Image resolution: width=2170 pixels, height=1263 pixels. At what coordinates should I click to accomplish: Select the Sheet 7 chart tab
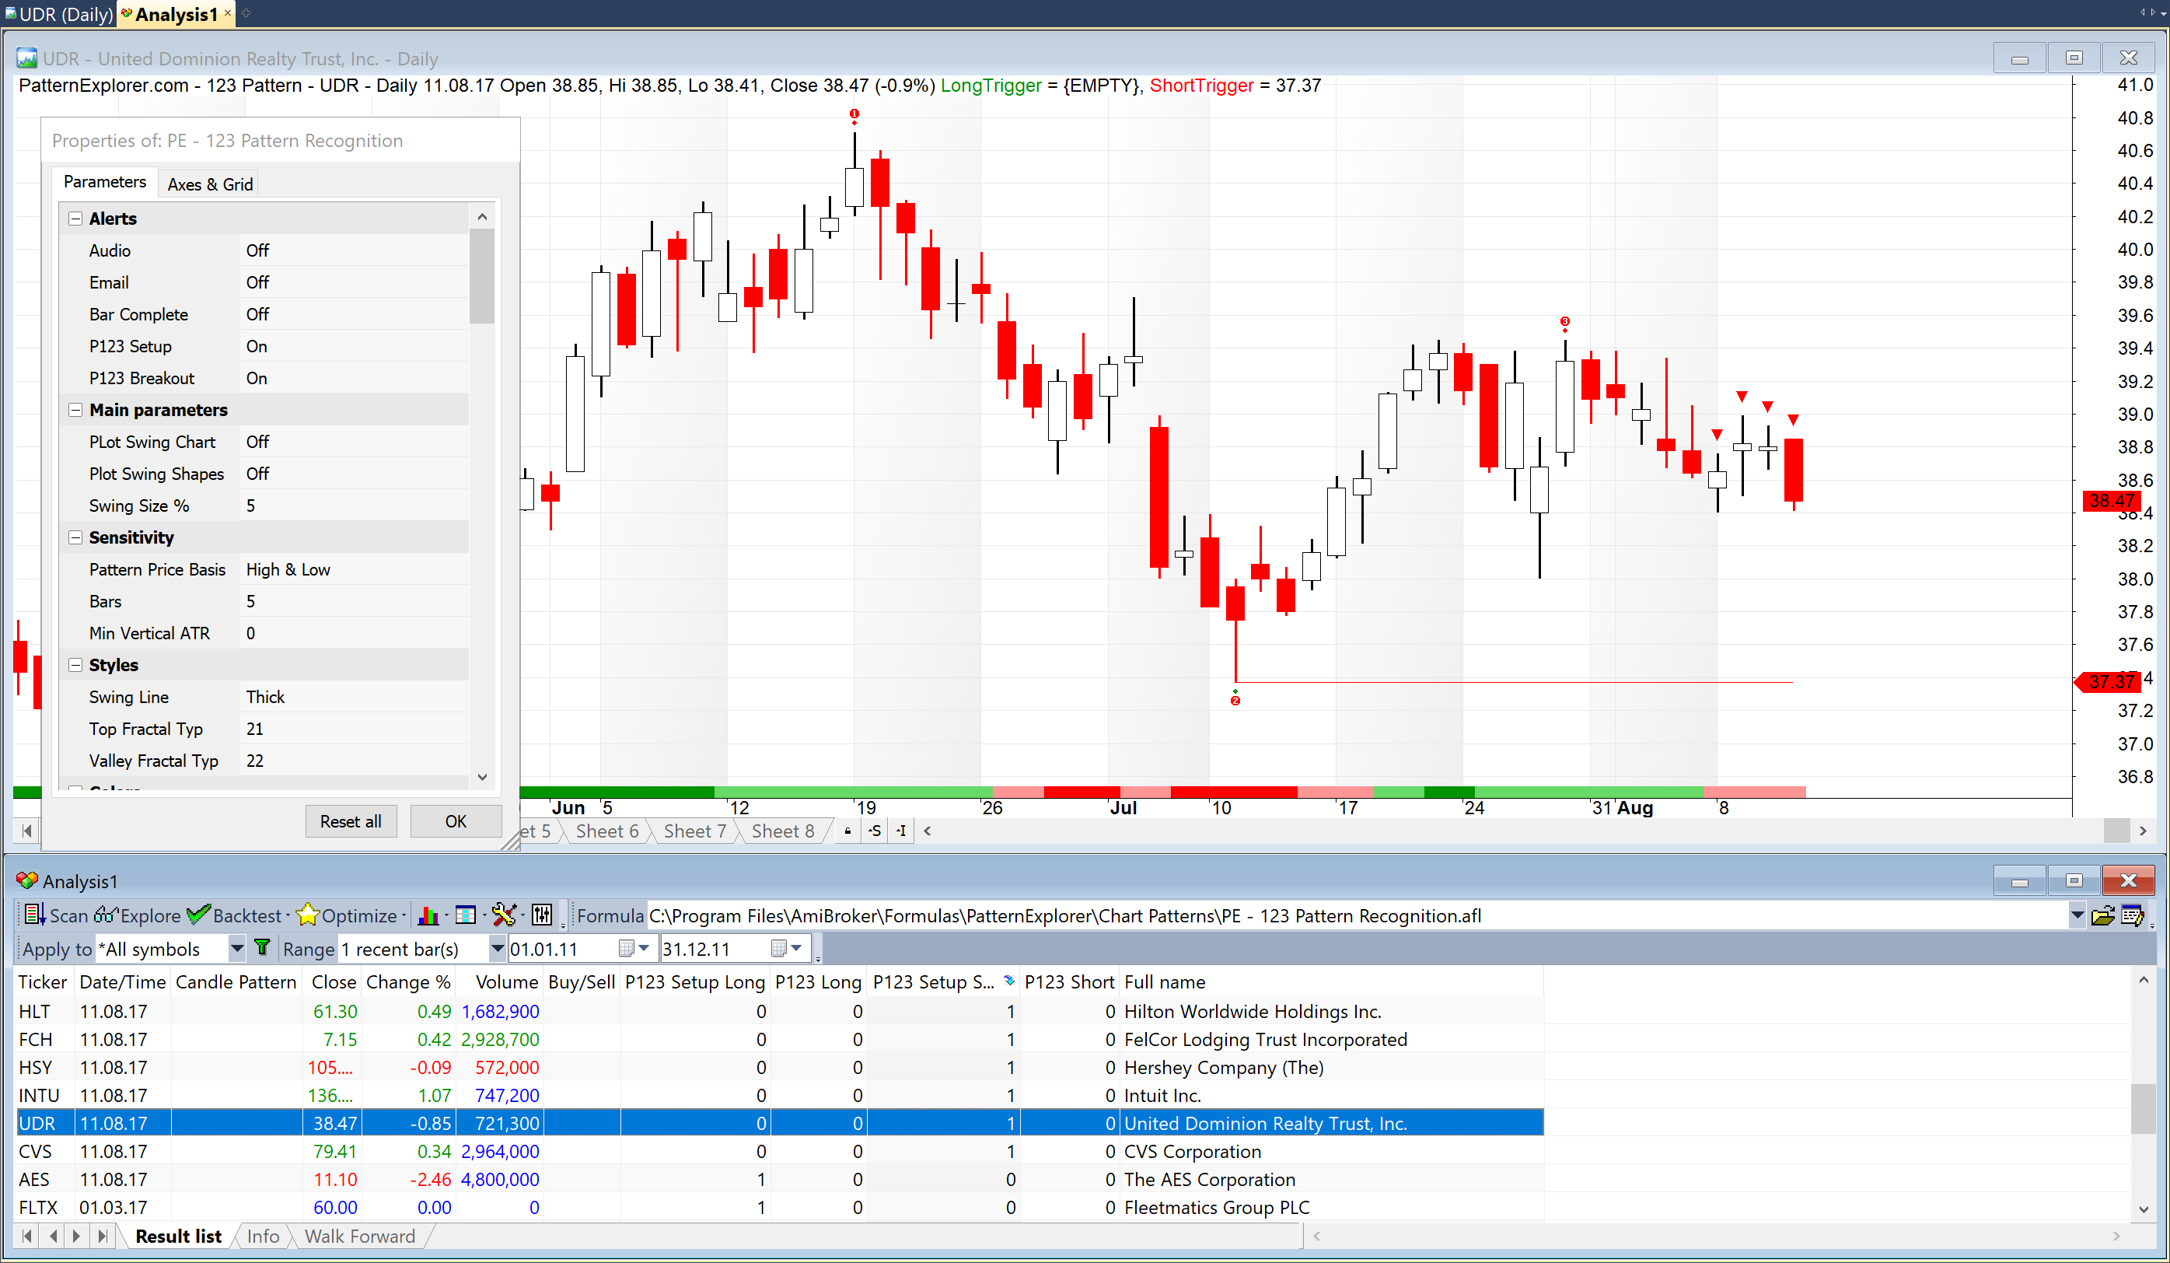(695, 831)
